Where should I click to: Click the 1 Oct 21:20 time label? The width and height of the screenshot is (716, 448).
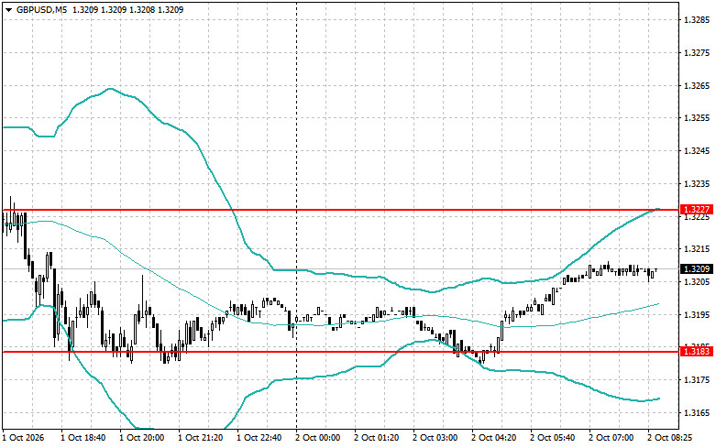coord(201,438)
